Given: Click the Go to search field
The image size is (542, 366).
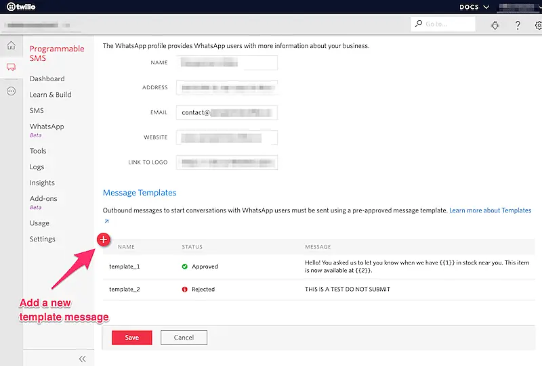Looking at the screenshot, I should coord(443,24).
